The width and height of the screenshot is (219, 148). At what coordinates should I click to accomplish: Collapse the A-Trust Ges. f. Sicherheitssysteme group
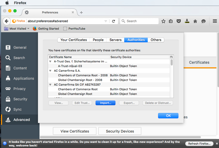pyautogui.click(x=50, y=62)
